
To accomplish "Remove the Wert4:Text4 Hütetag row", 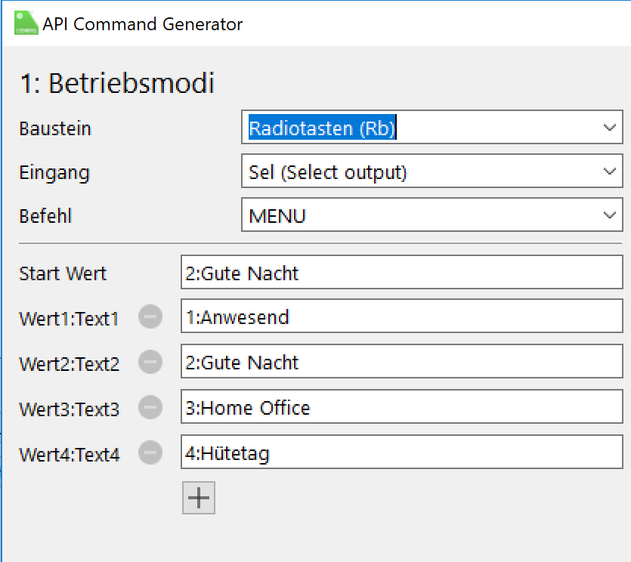I will [150, 453].
